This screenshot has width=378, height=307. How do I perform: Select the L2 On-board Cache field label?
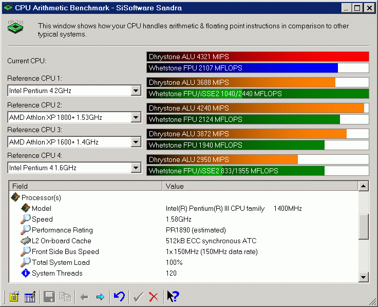point(62,241)
